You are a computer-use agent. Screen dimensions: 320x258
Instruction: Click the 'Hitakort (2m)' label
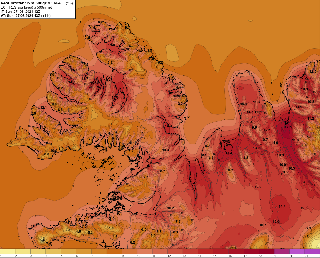pyautogui.click(x=63, y=3)
